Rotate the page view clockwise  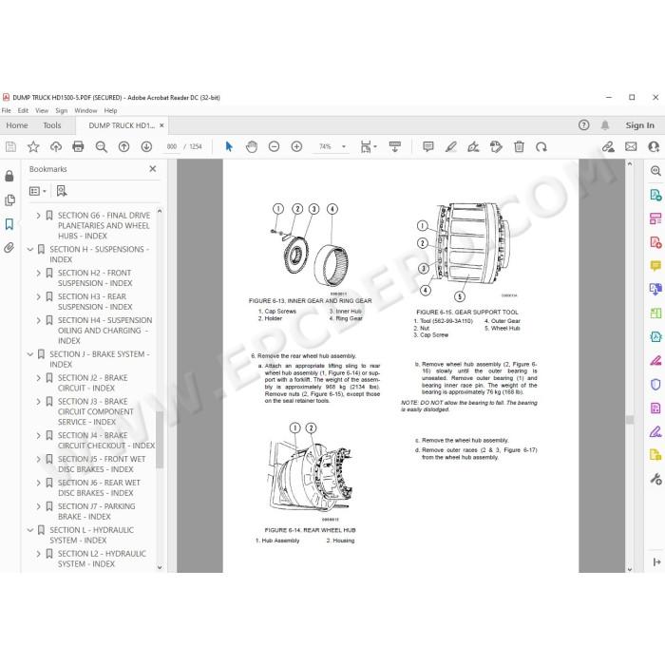(541, 146)
